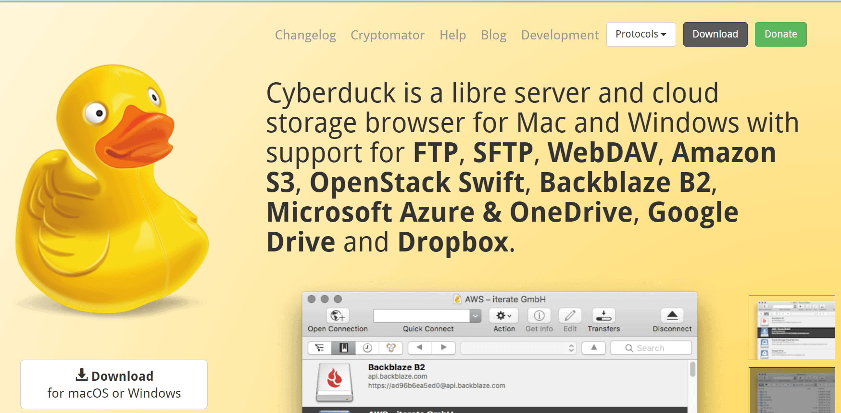Open the Changelog page
This screenshot has height=413, width=841.
click(x=305, y=35)
